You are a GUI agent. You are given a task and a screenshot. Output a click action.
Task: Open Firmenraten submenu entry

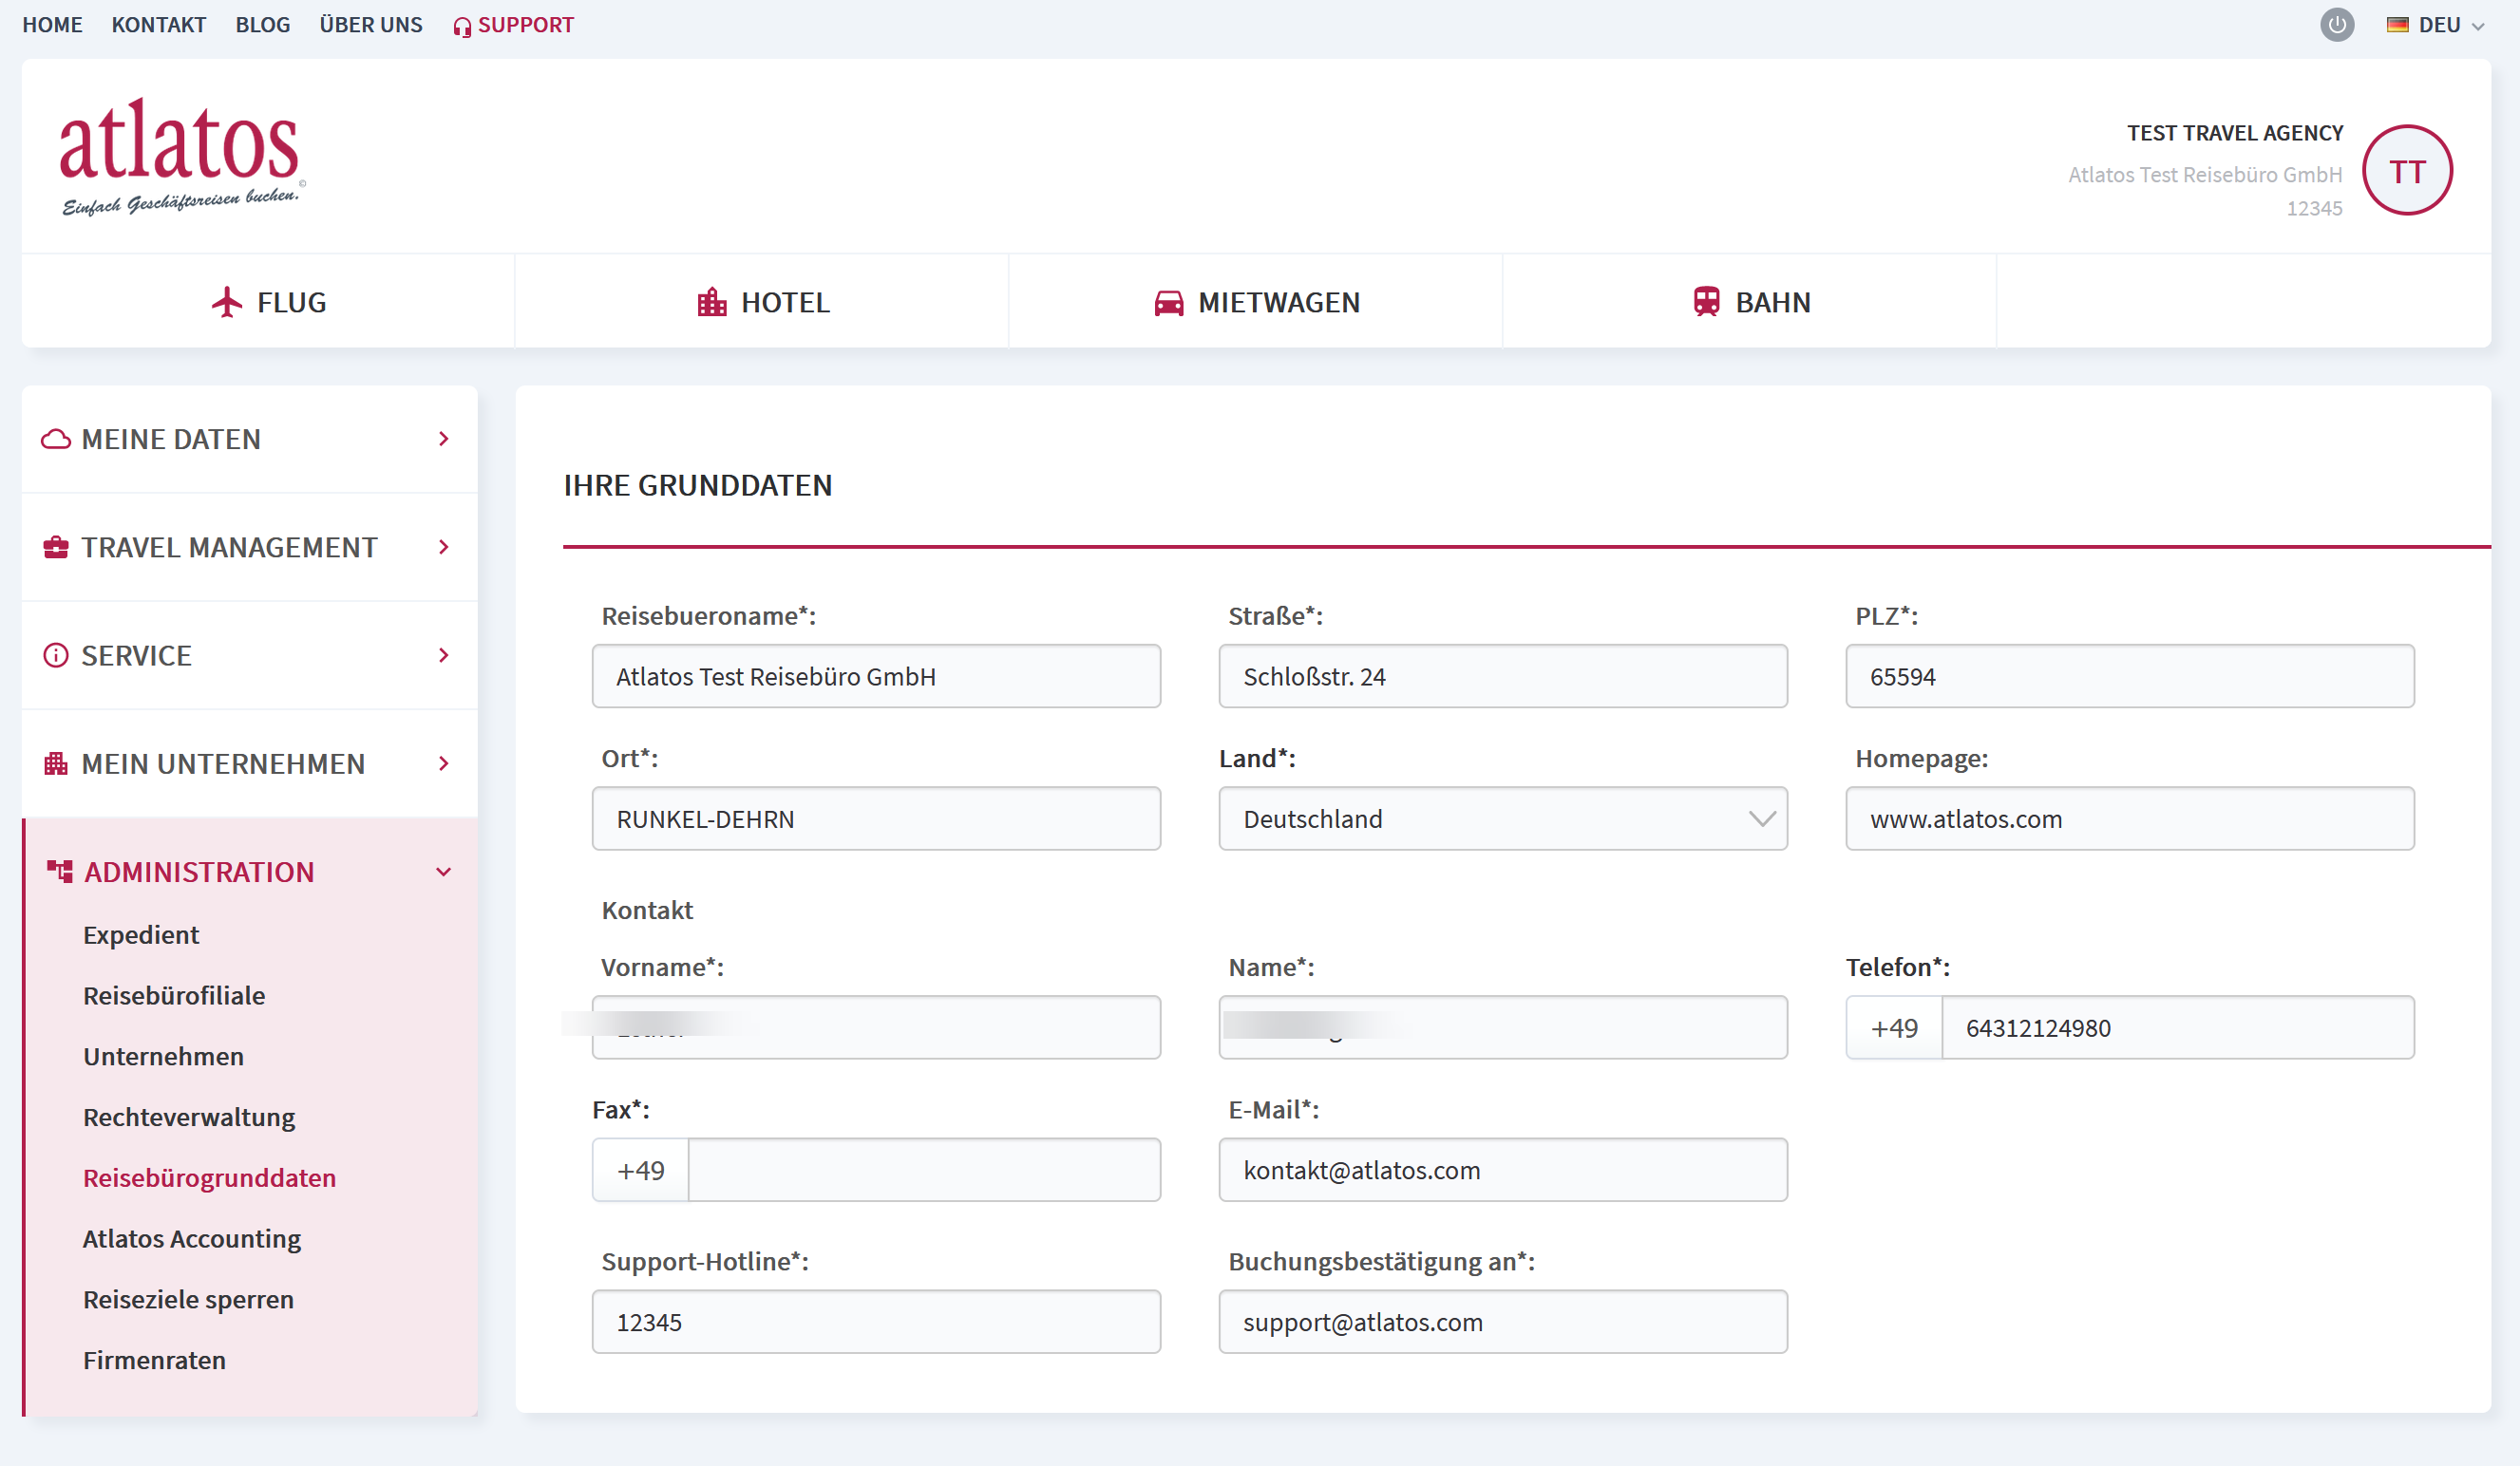[154, 1361]
